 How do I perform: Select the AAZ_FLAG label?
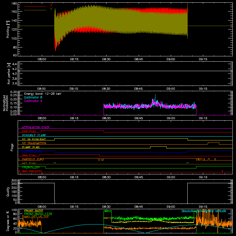[29, 163]
